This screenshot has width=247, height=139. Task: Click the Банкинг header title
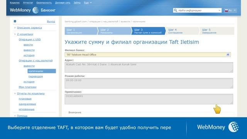(48, 10)
